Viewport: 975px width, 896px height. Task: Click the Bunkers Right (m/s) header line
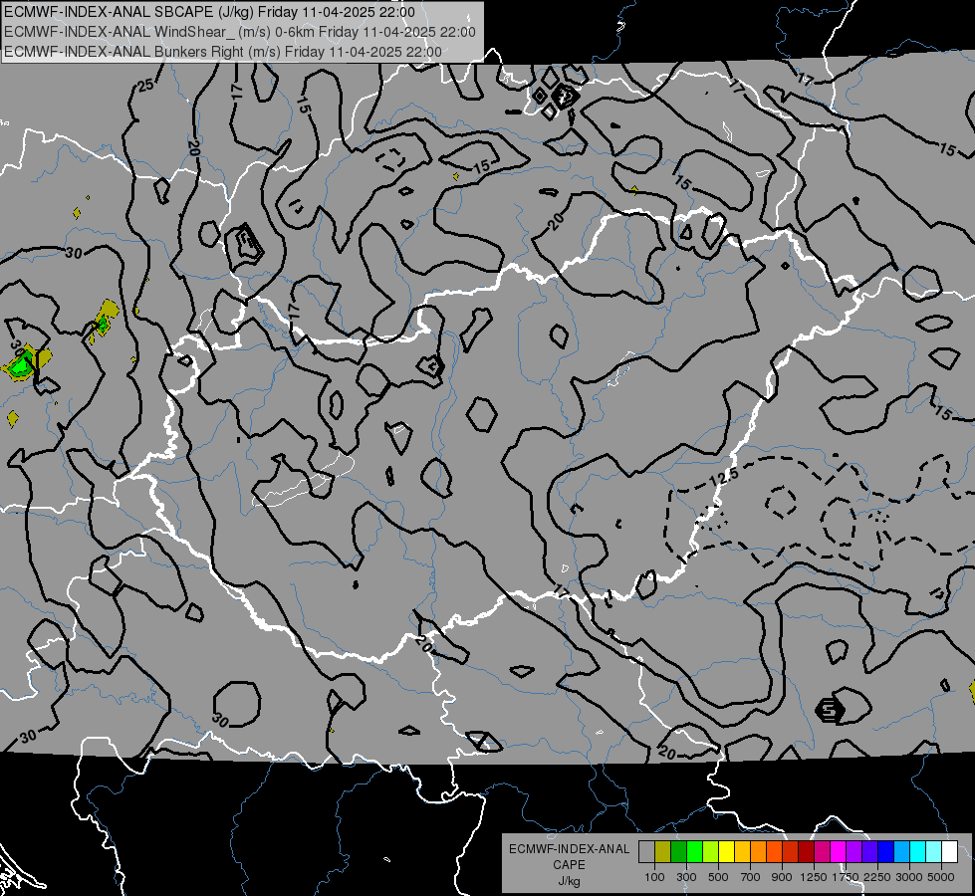(223, 52)
